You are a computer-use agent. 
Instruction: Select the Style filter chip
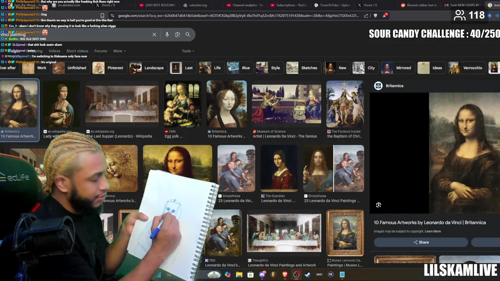pyautogui.click(x=270, y=68)
